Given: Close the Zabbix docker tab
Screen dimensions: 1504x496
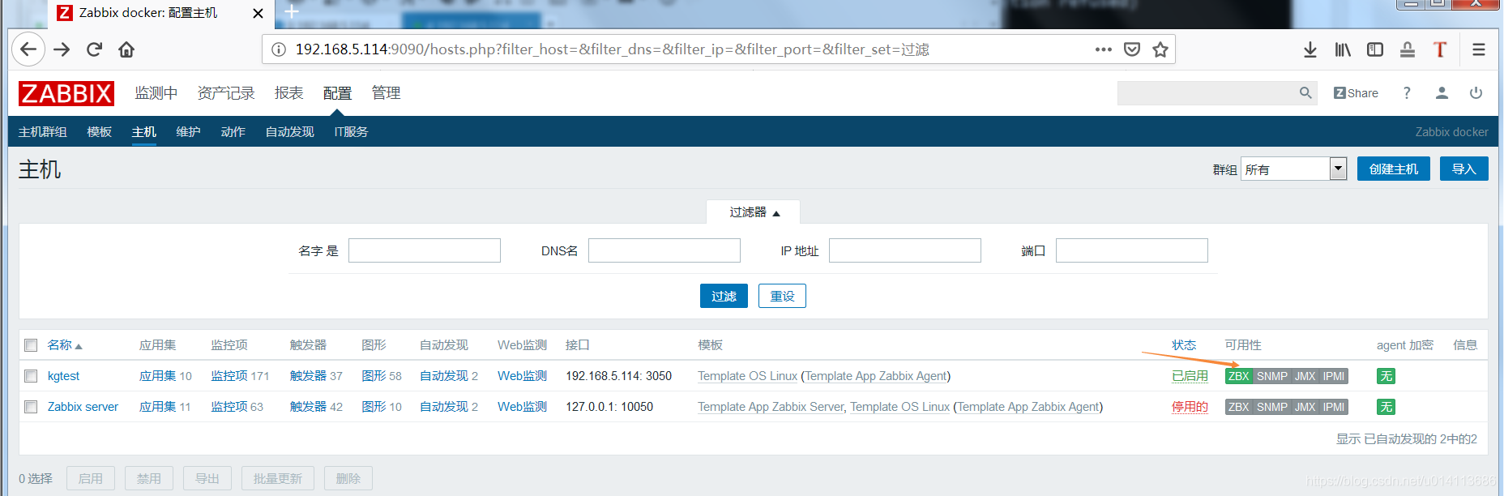Looking at the screenshot, I should point(258,13).
